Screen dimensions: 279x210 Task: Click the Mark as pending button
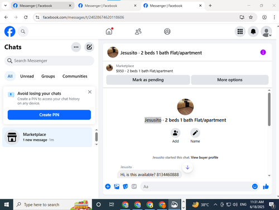pos(148,80)
